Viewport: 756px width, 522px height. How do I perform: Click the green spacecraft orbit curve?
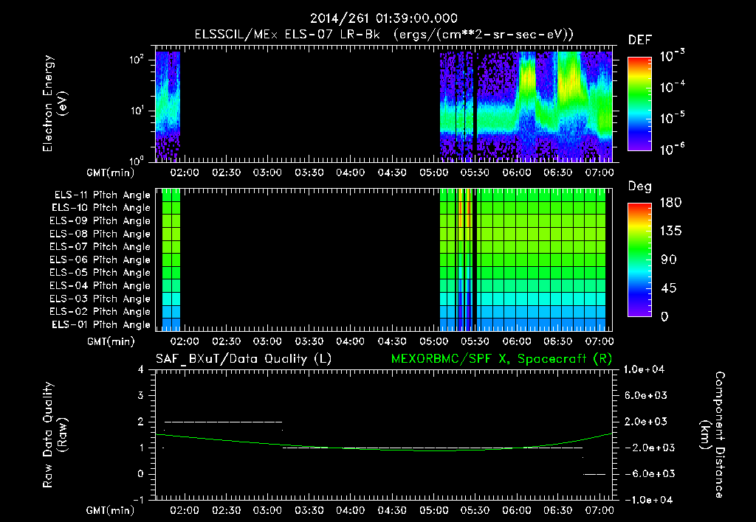point(384,449)
